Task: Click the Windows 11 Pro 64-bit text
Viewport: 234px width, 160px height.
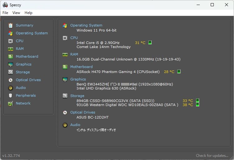Action: pyautogui.click(x=96, y=30)
